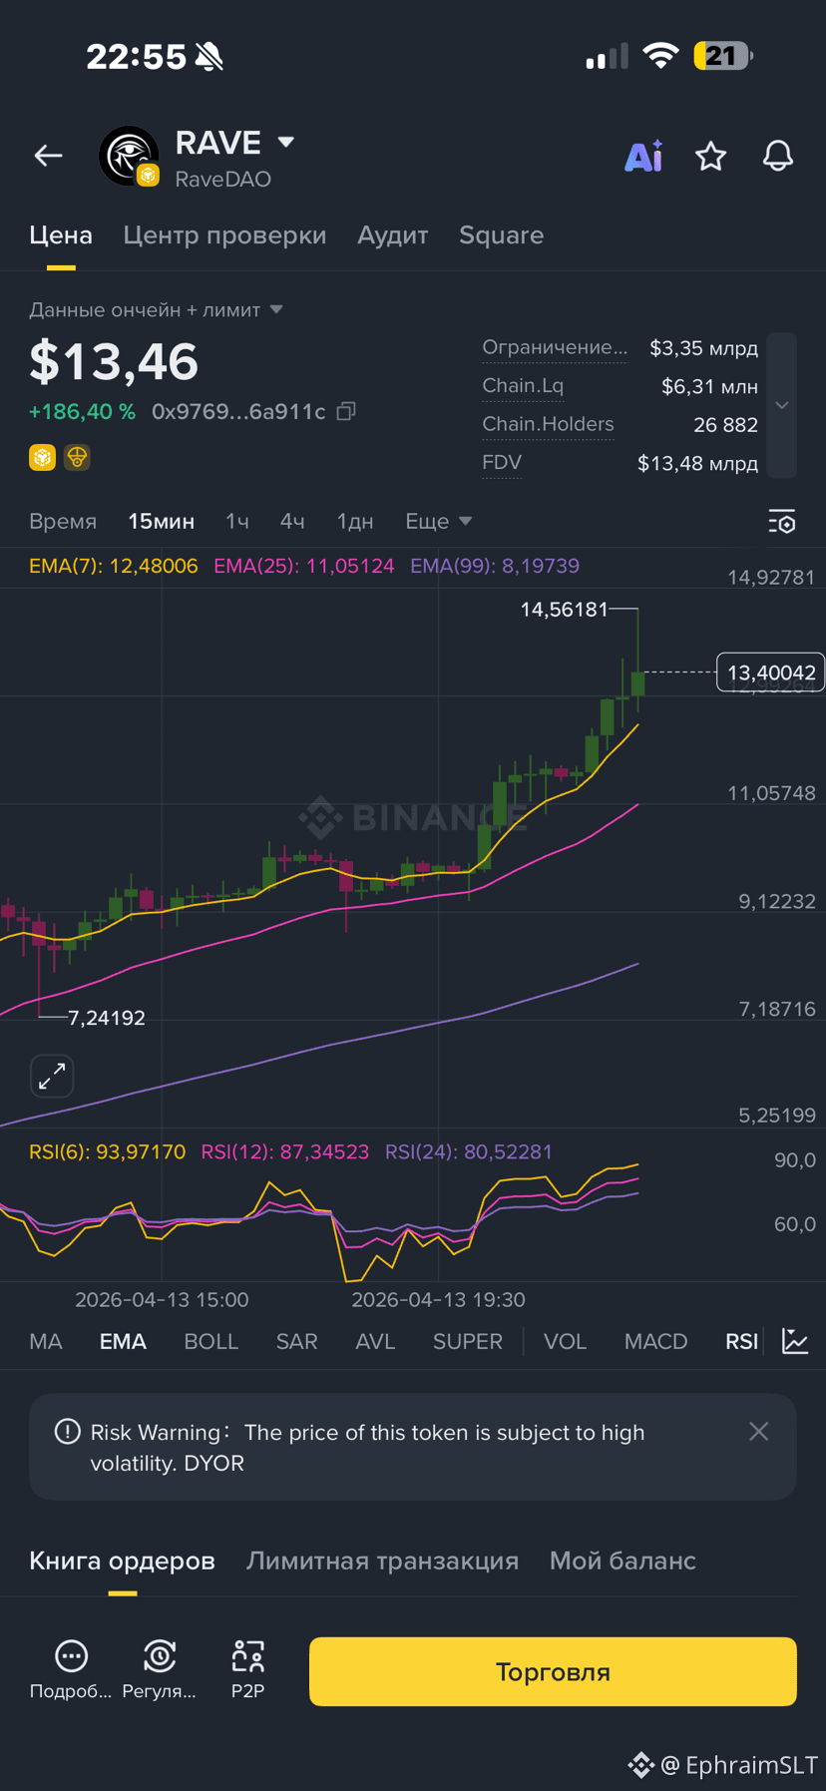Toggle the MACD indicator
Image resolution: width=826 pixels, height=1791 pixels.
655,1341
